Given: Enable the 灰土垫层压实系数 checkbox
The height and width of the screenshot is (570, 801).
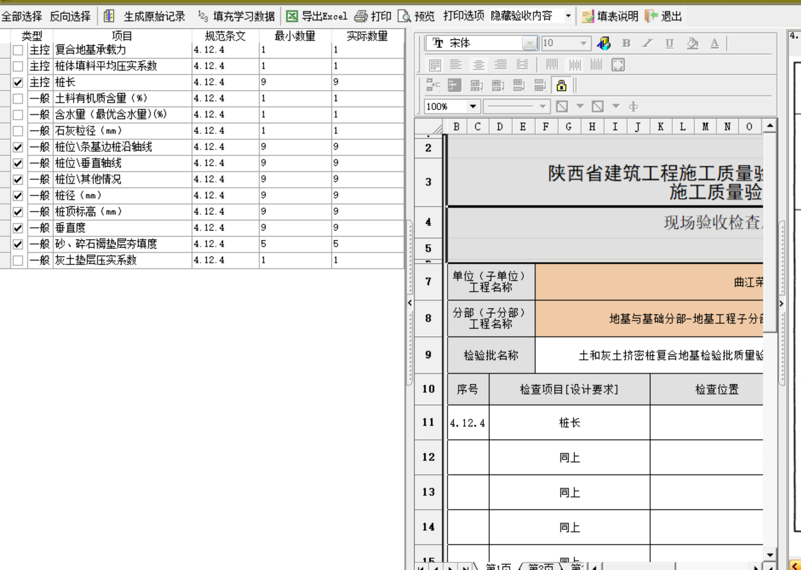Looking at the screenshot, I should [18, 261].
